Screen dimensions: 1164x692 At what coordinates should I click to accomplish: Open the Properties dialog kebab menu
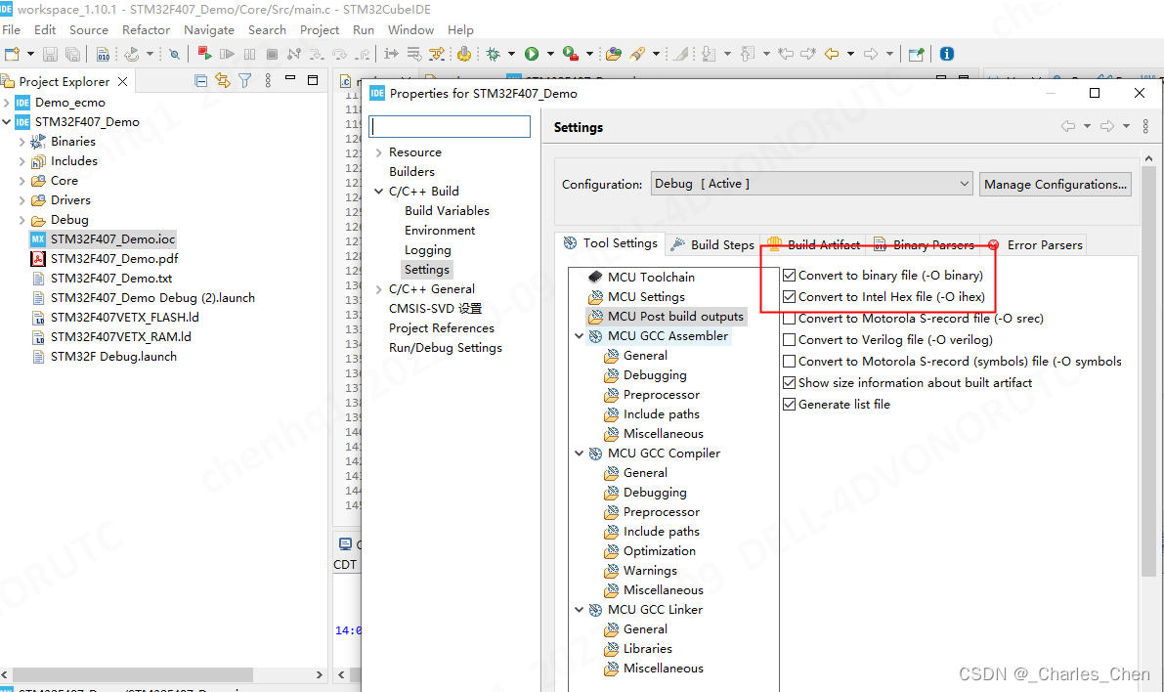coord(1145,126)
